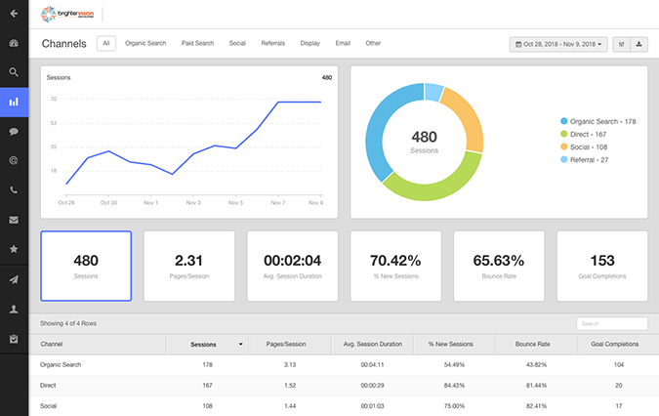Click Social legend orange dot
This screenshot has width=659, height=416.
(564, 146)
